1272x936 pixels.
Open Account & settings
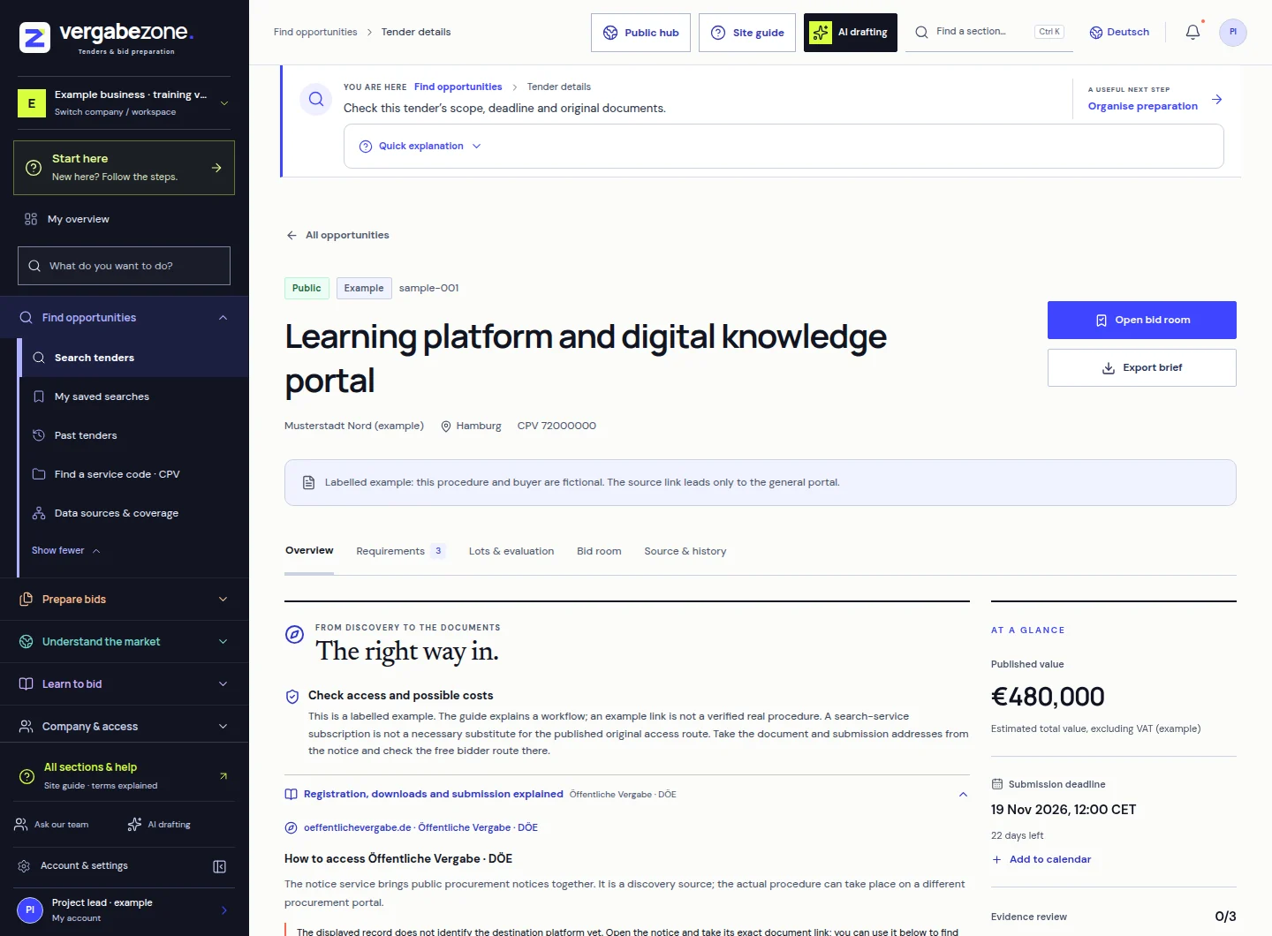click(84, 866)
